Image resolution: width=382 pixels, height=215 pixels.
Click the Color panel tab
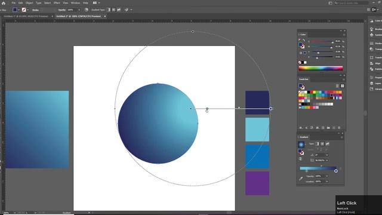[303, 35]
